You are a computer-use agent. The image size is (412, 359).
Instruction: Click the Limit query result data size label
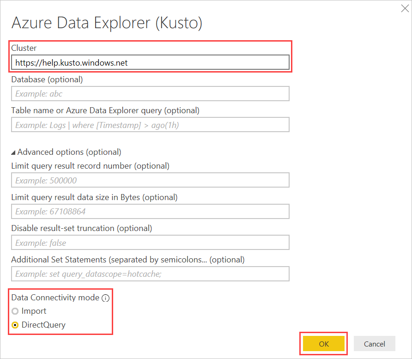click(94, 197)
